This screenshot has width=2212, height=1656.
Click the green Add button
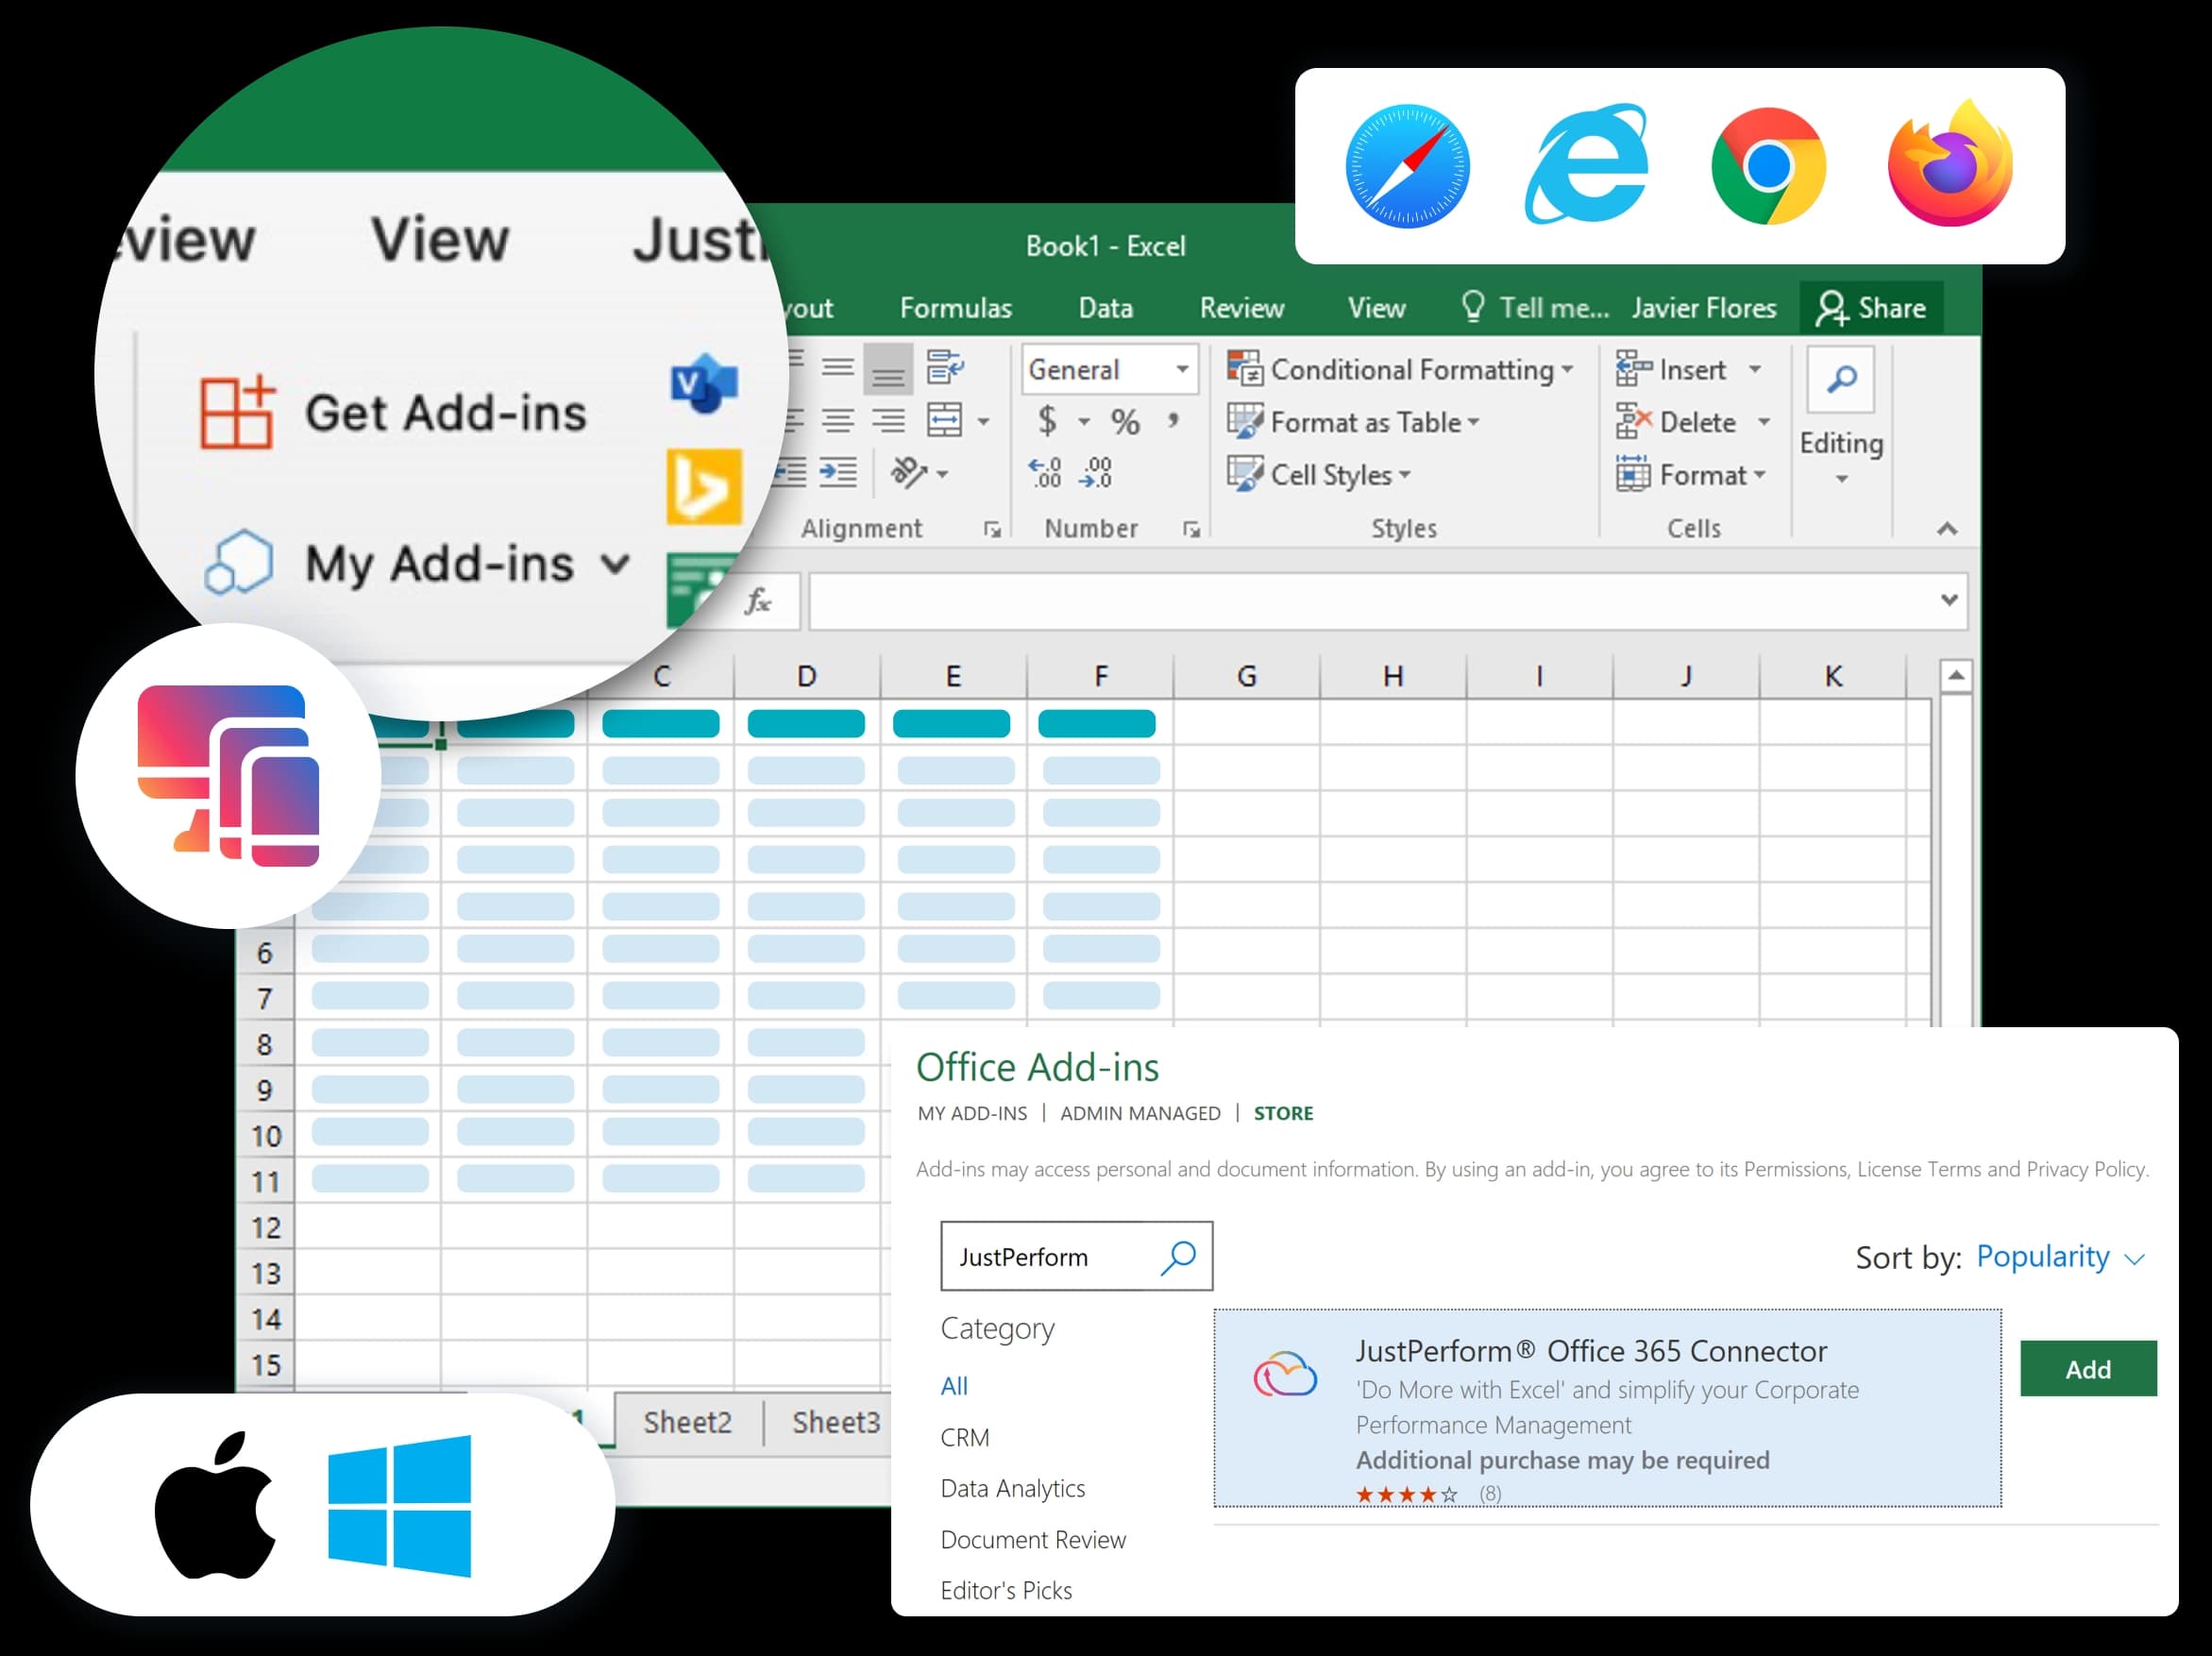[x=2087, y=1368]
